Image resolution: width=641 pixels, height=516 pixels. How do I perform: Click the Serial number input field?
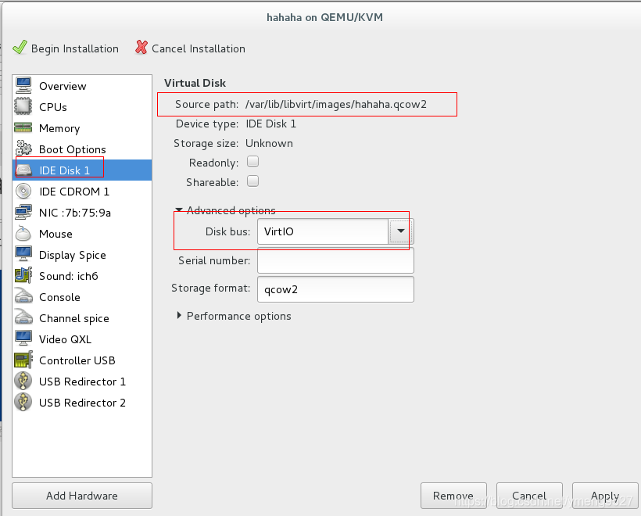click(335, 260)
